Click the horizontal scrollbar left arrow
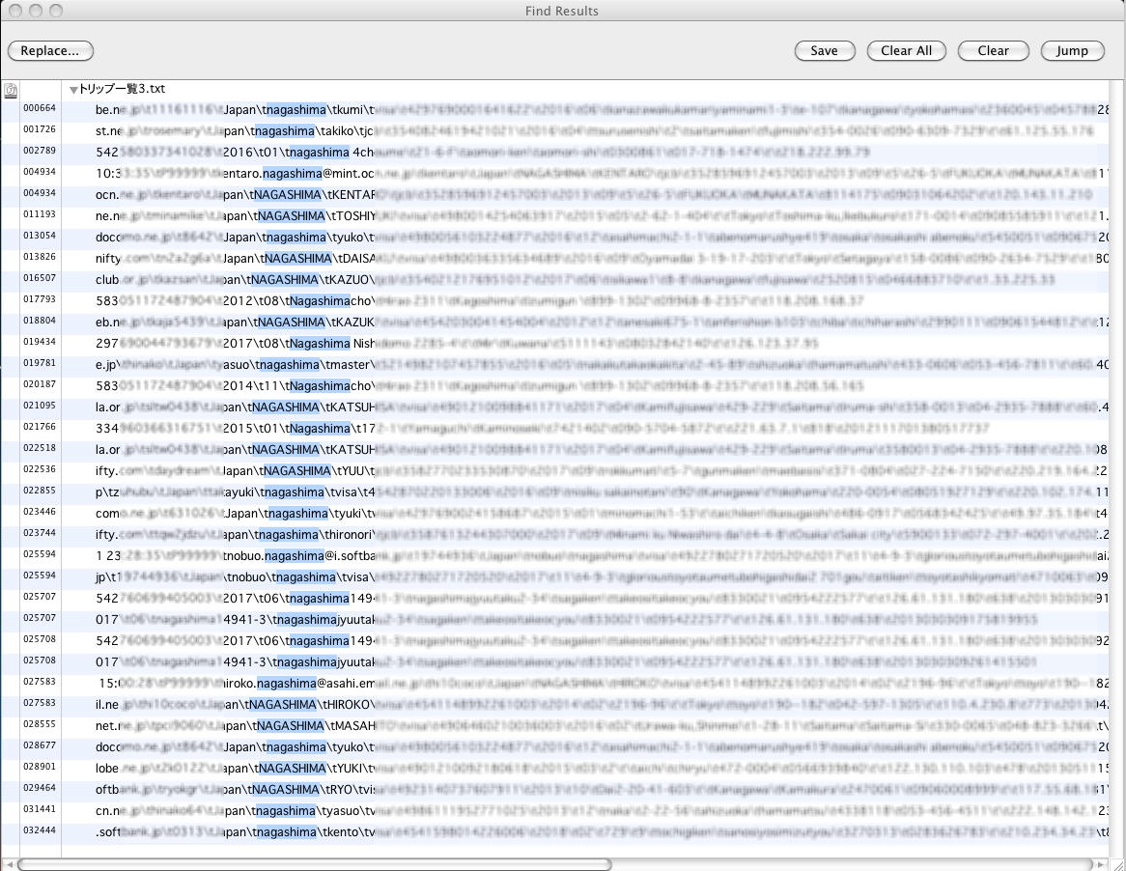1126x871 pixels. tap(9, 864)
